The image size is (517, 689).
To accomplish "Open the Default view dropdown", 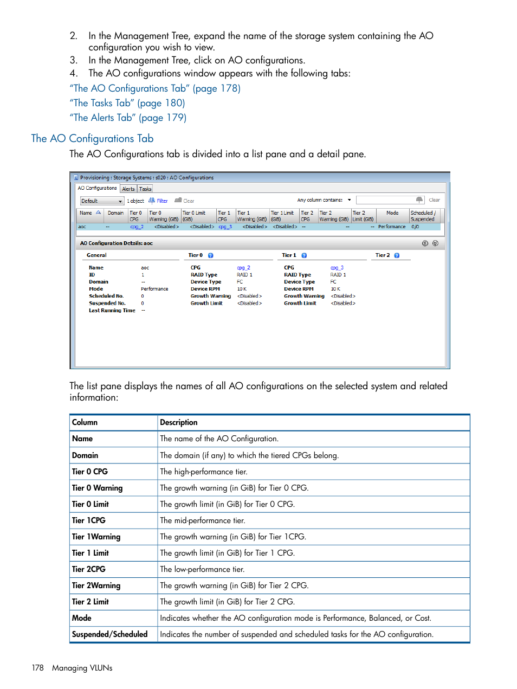I will (102, 201).
